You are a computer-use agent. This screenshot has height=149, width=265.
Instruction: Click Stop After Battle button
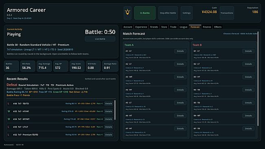point(168,13)
